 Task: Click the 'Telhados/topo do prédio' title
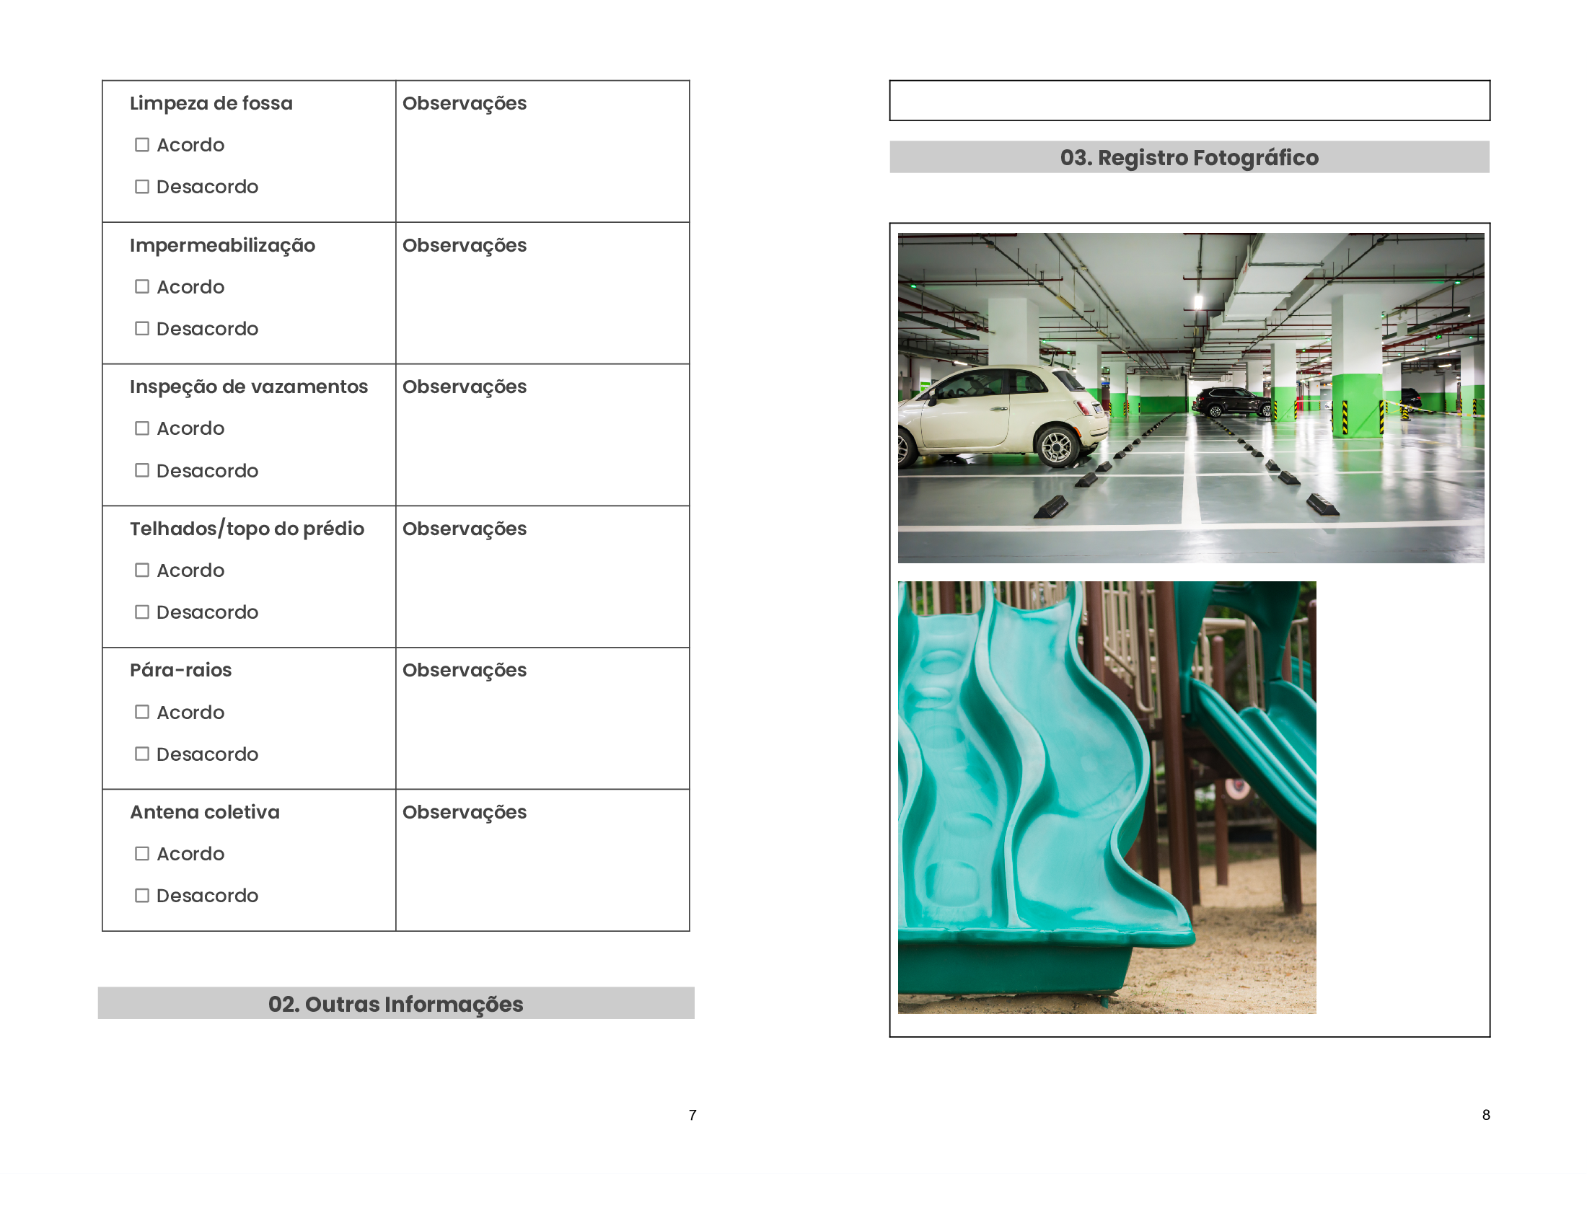pyautogui.click(x=247, y=529)
